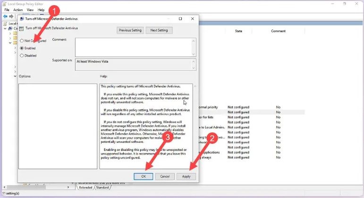Close the Local Group Policy Editor window
The image size is (364, 198).
(356, 4)
